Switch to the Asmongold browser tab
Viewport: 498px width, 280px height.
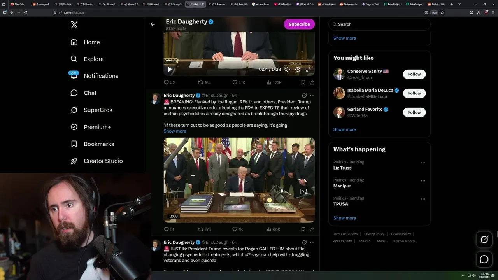[41, 4]
